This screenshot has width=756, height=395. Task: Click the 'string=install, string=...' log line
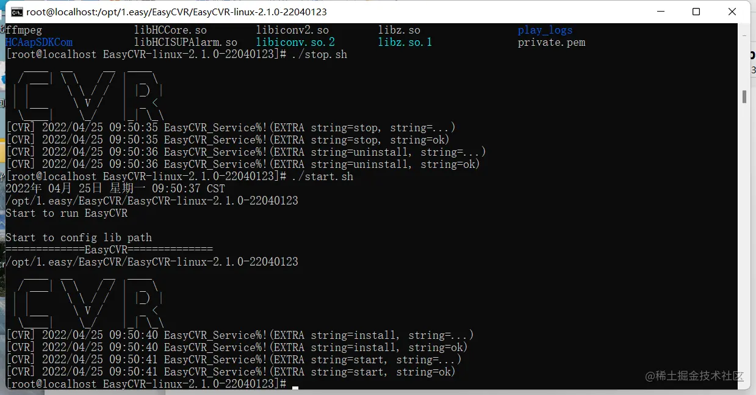pos(240,335)
